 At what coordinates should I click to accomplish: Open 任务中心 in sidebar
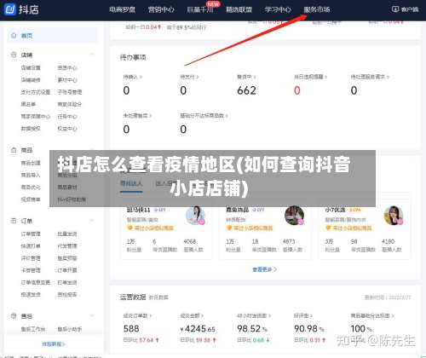[x=67, y=117]
